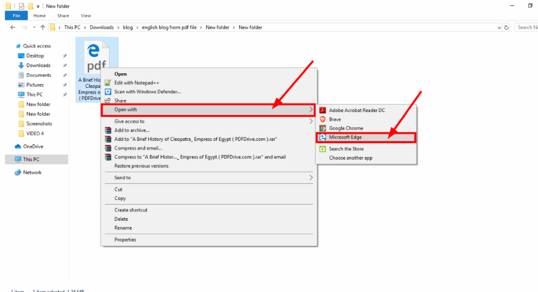Open with Adobe Acrobat Reader DC
This screenshot has width=538, height=292.
(x=357, y=110)
